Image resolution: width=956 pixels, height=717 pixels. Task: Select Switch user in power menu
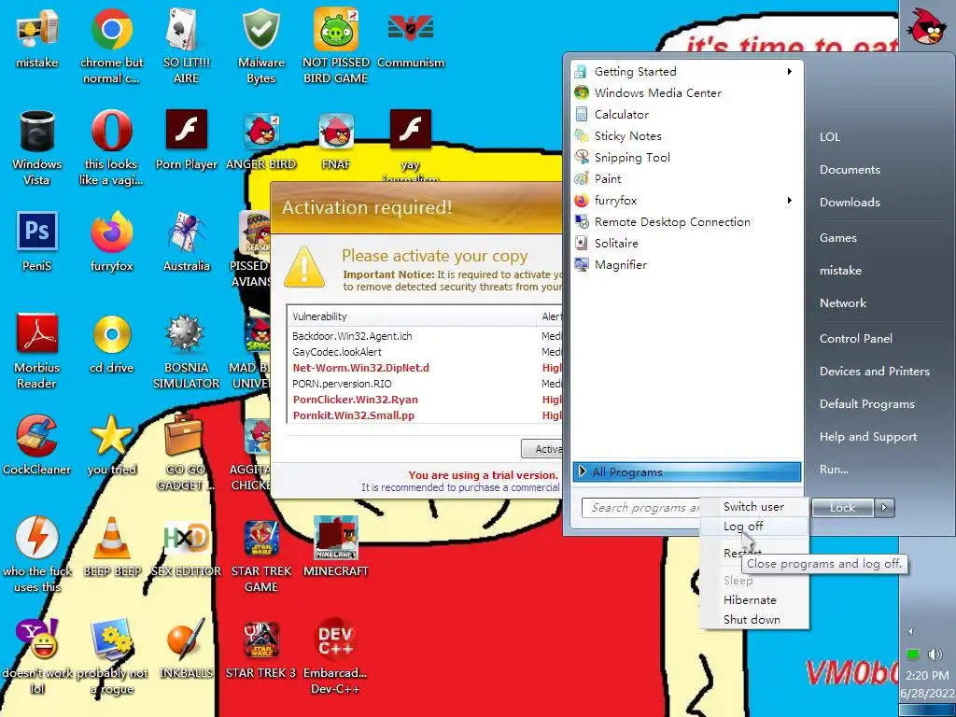click(x=753, y=507)
